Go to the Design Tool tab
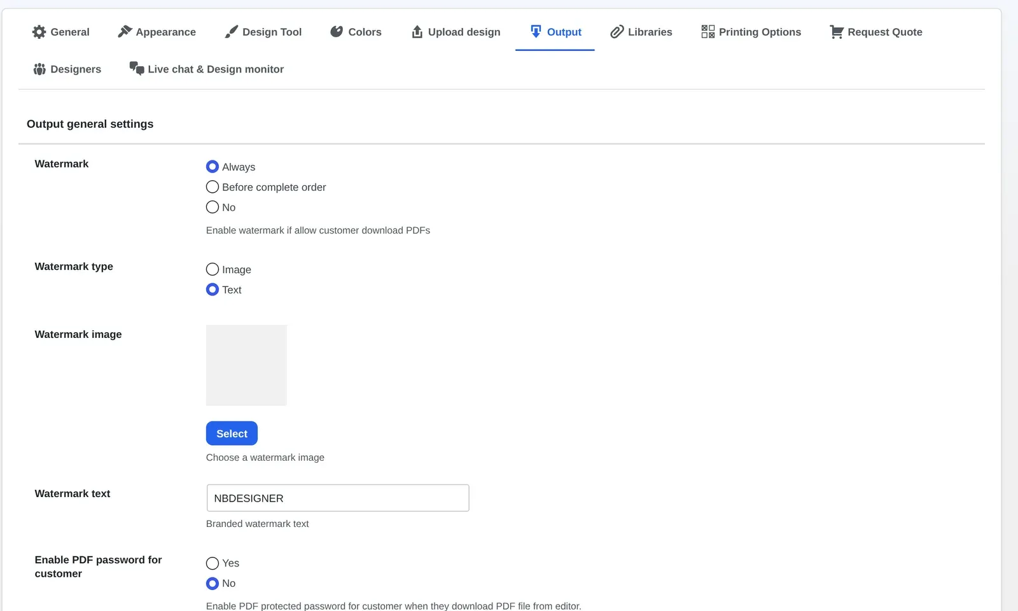Viewport: 1018px width, 611px height. [x=263, y=32]
